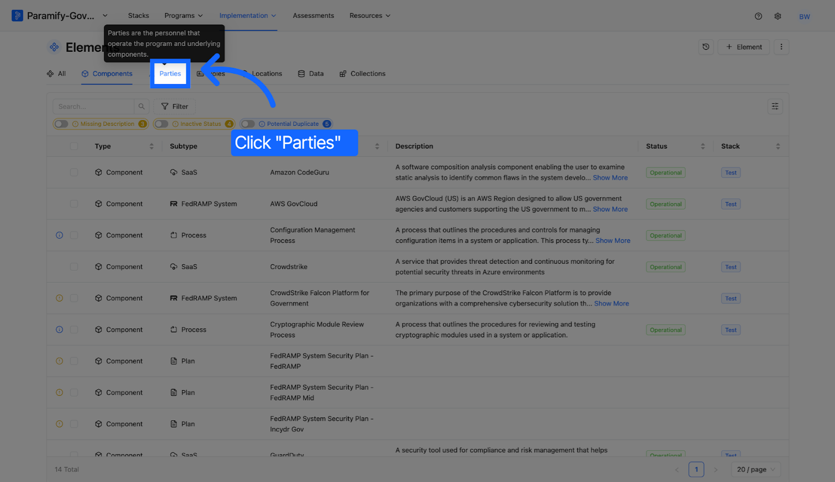Check the Amazon CodeGuru row checkbox
This screenshot has width=835, height=482.
[74, 172]
